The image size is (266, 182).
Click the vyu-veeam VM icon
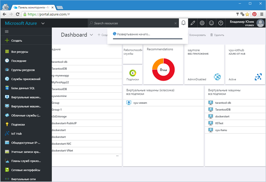[129, 103]
